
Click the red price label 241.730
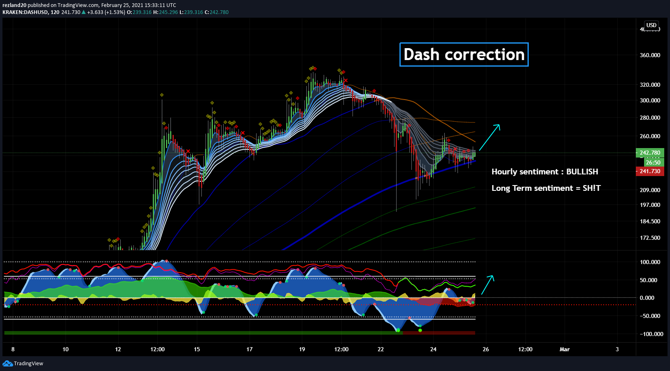[x=650, y=171]
